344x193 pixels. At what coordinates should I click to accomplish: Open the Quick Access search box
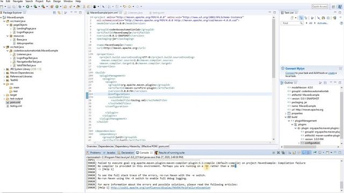tap(319, 6)
